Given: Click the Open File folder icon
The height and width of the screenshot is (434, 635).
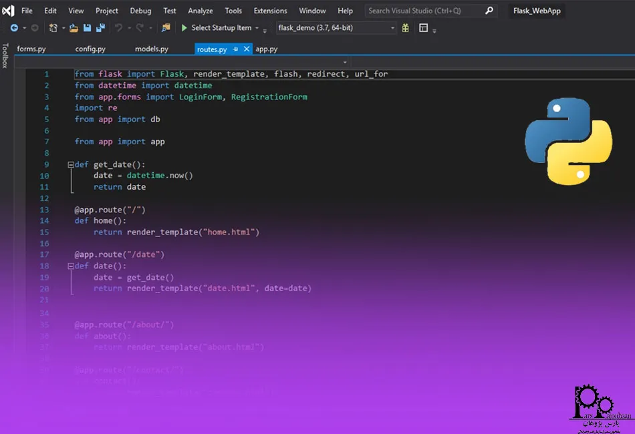Looking at the screenshot, I should [x=74, y=28].
